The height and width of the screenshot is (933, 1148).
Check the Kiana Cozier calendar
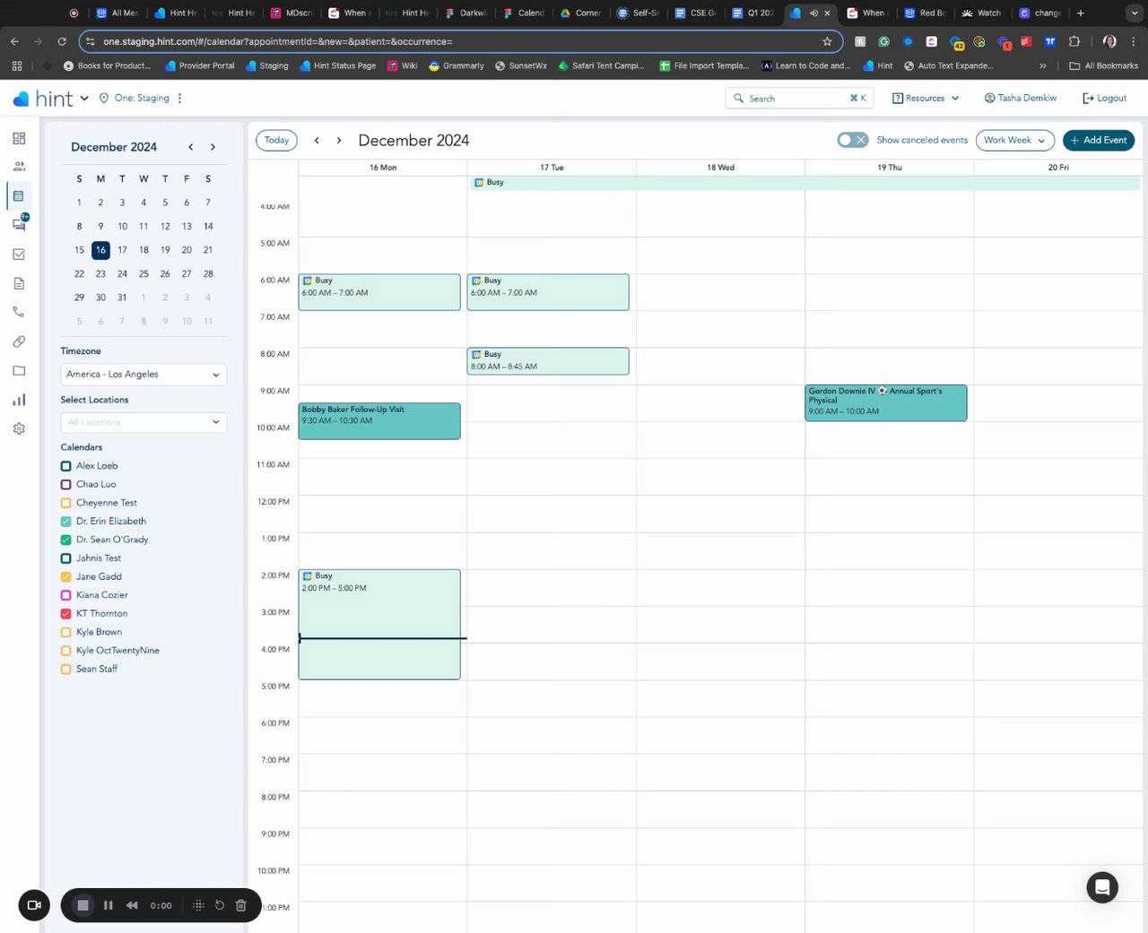point(65,595)
